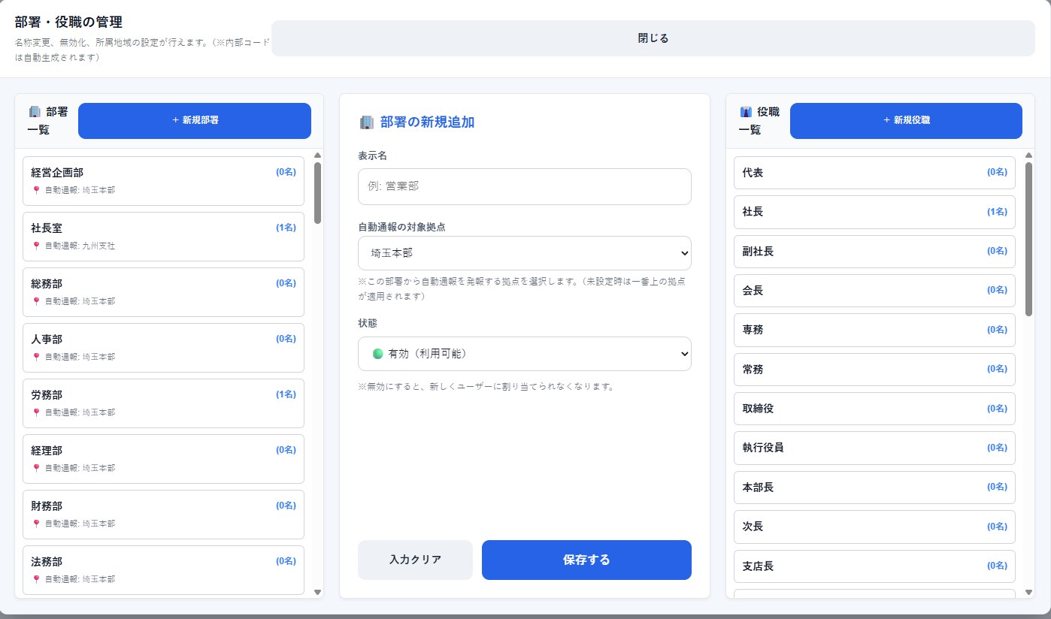The image size is (1051, 619).
Task: Click the pin icon under 労務部
Action: pos(36,412)
